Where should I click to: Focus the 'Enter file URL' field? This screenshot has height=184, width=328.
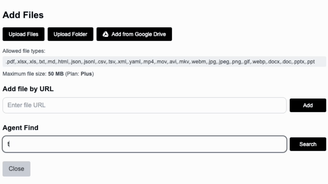(x=145, y=105)
